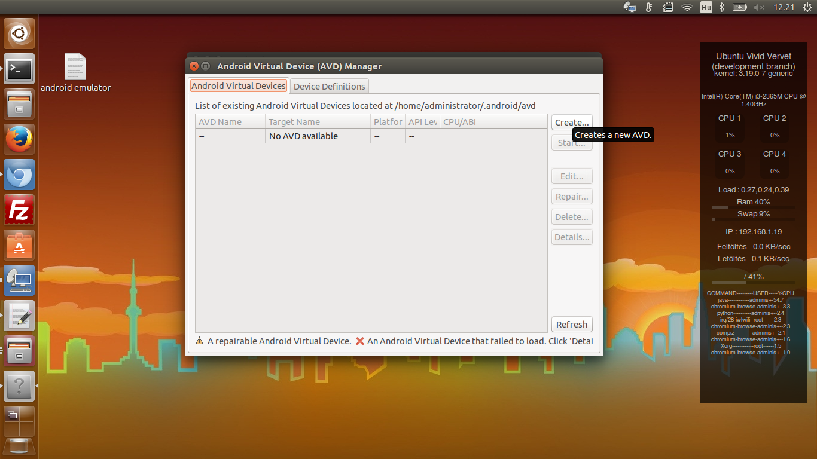This screenshot has width=817, height=459.
Task: Launch FileZilla from the dock
Action: (x=20, y=210)
